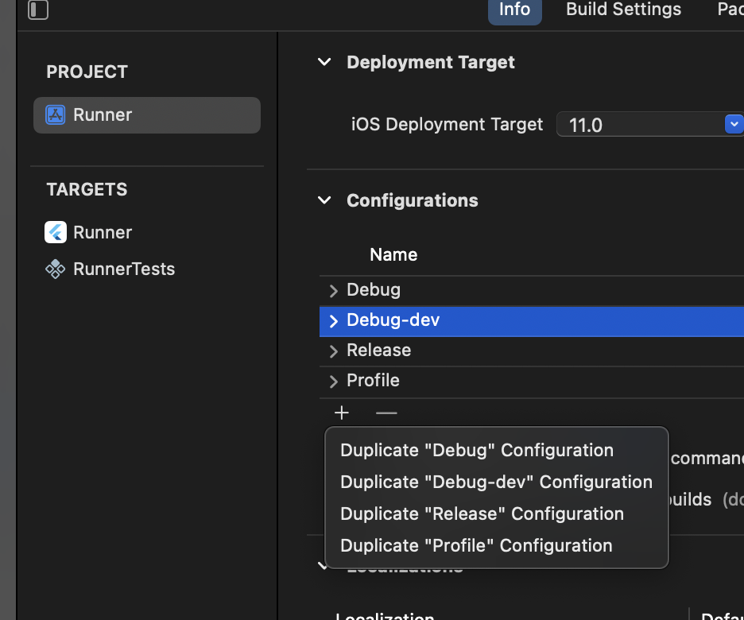Image resolution: width=744 pixels, height=620 pixels.
Task: Collapse the Deployment Target section
Action: click(324, 62)
